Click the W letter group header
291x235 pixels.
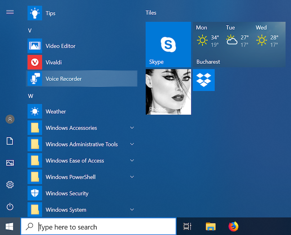point(31,96)
